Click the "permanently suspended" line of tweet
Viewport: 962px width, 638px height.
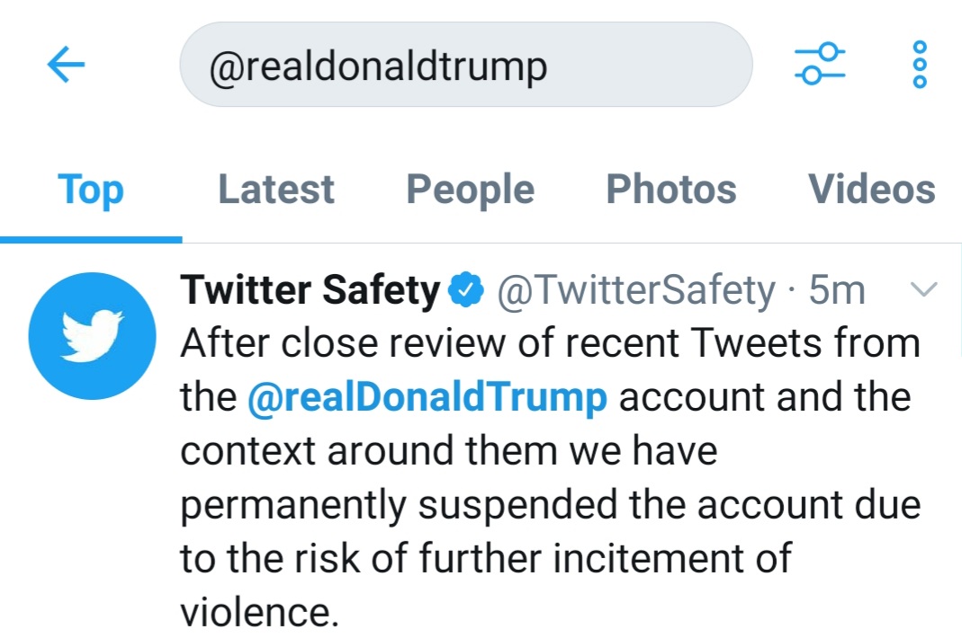coord(549,504)
